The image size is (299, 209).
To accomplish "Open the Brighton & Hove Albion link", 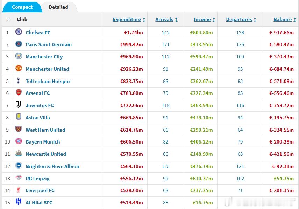I will [x=52, y=166].
